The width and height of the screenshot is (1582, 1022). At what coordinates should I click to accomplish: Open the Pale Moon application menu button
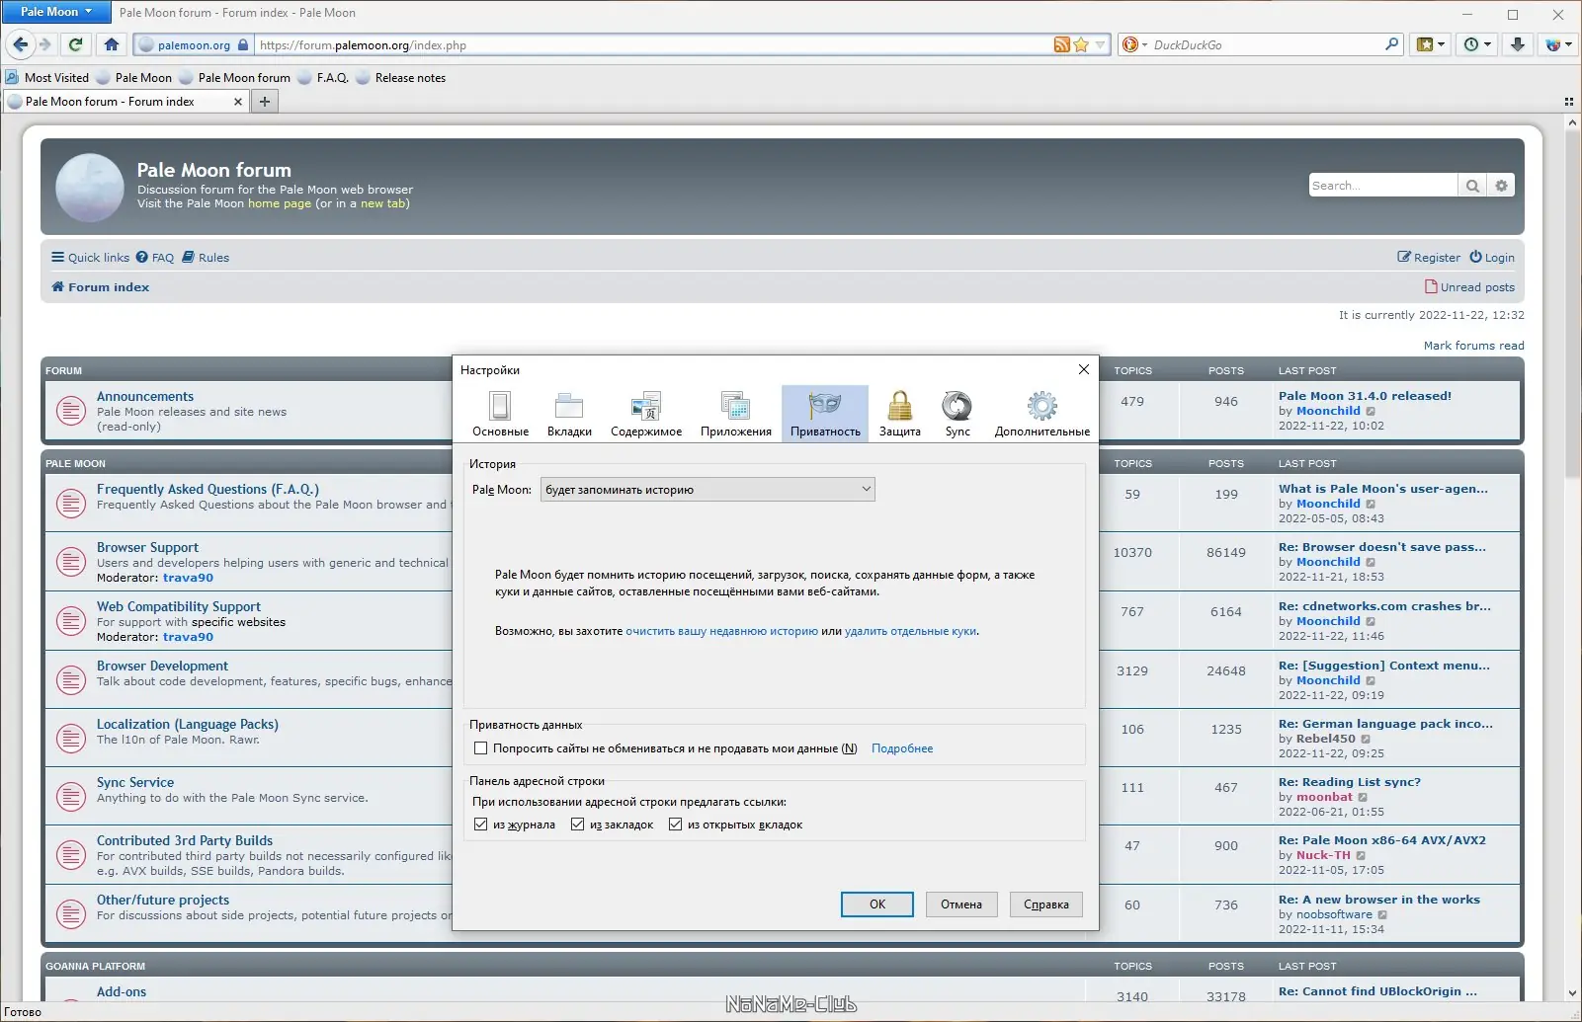(x=56, y=12)
